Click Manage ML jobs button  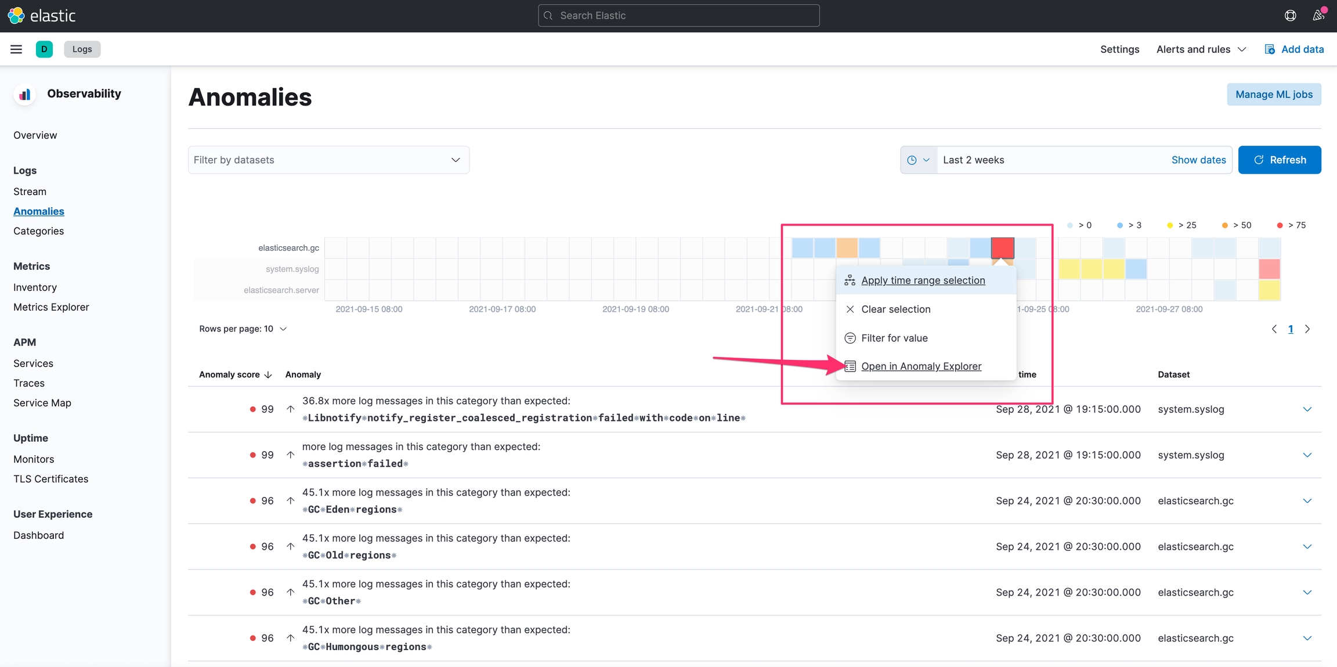pyautogui.click(x=1274, y=95)
